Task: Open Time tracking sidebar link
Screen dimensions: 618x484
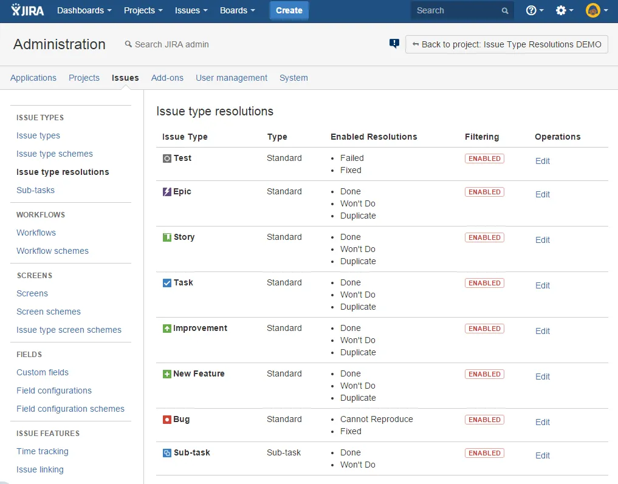Action: point(42,451)
